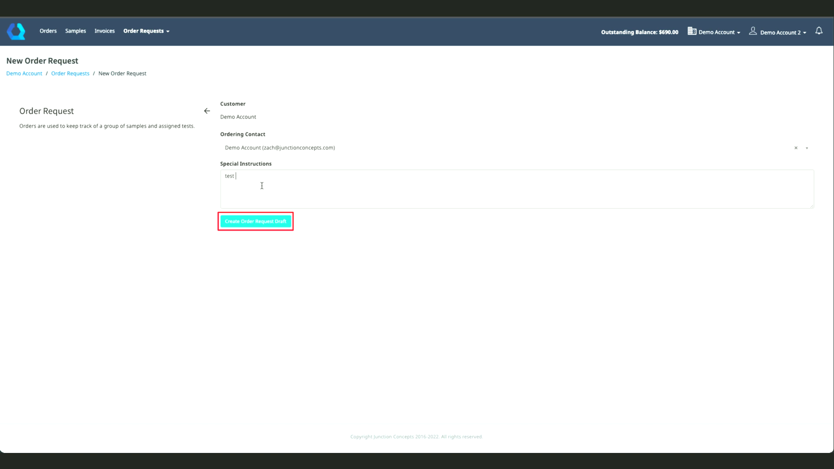Follow the Order Requests breadcrumb link

click(x=70, y=73)
